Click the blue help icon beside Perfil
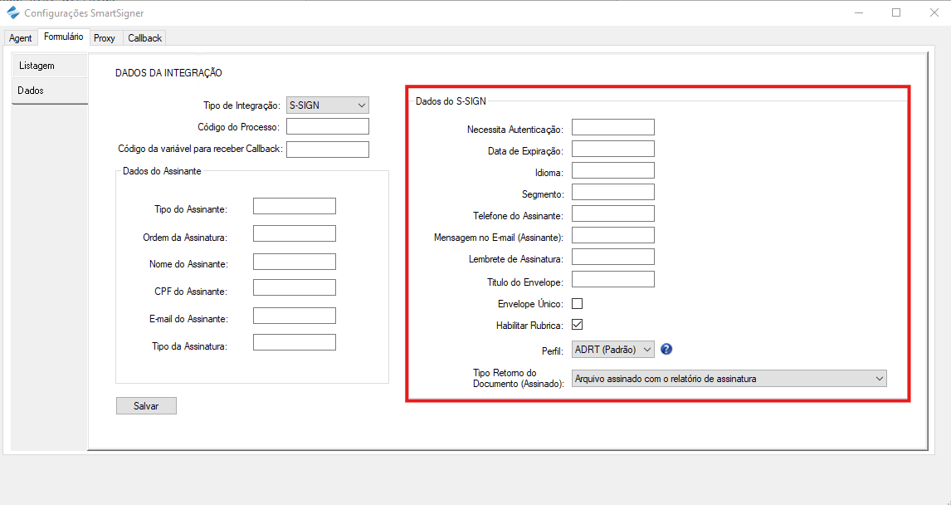The height and width of the screenshot is (505, 951). (666, 350)
